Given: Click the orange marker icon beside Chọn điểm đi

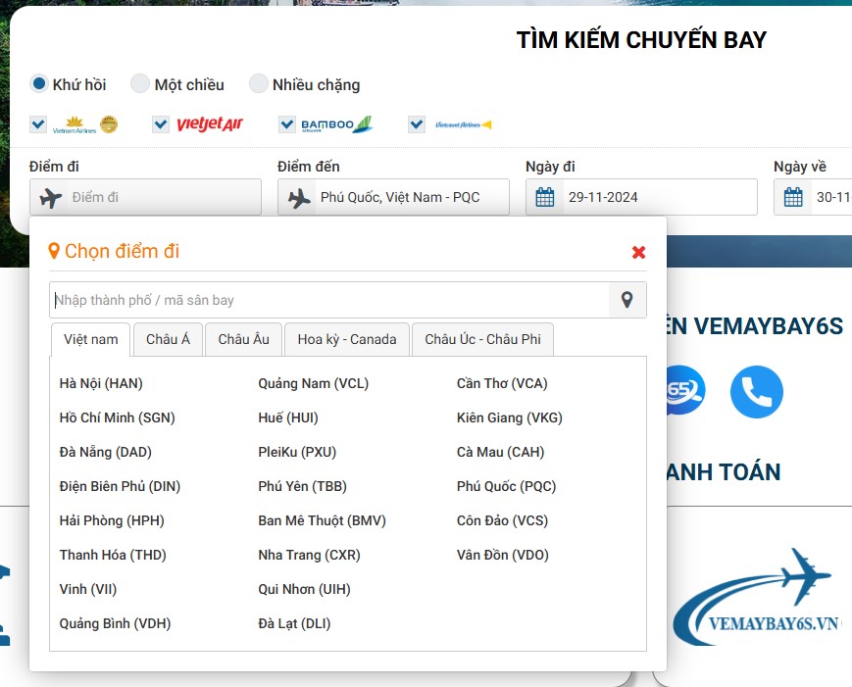Looking at the screenshot, I should point(54,252).
